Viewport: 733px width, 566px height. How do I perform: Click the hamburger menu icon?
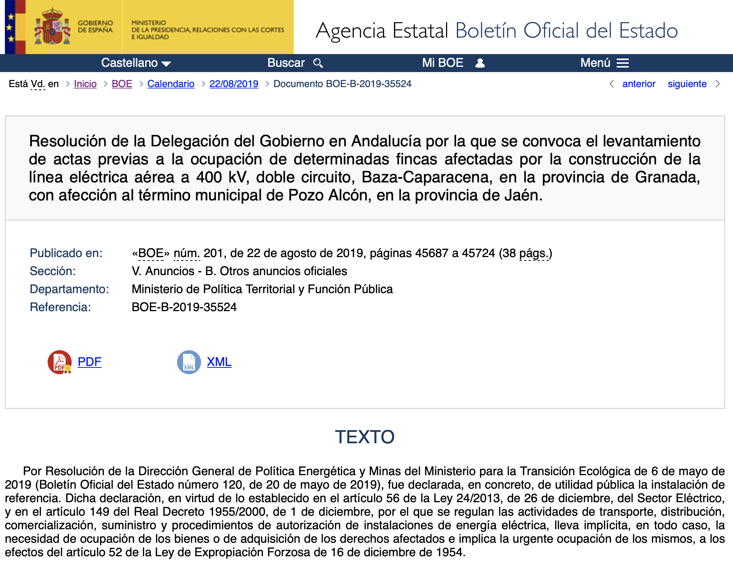[623, 63]
